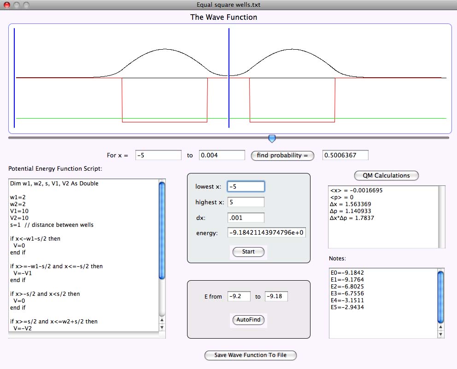Click into the energy value field
The image size is (457, 369).
tap(266, 233)
